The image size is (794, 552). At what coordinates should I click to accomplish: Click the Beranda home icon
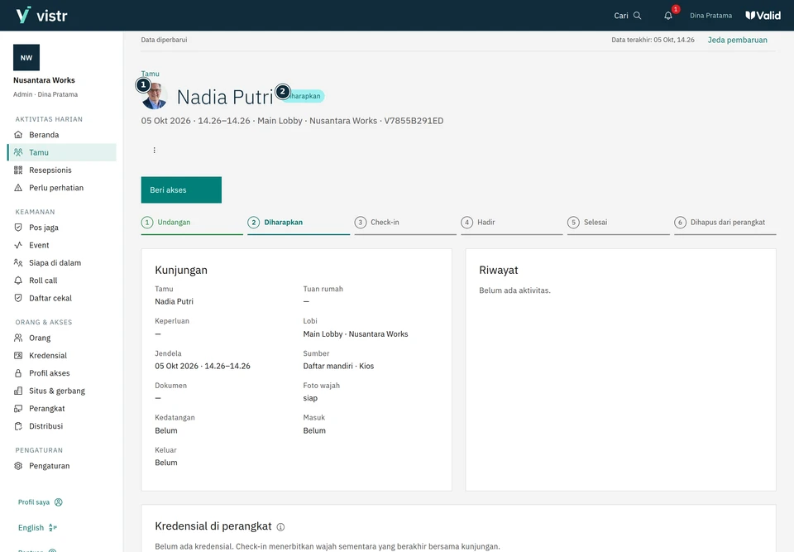click(18, 135)
